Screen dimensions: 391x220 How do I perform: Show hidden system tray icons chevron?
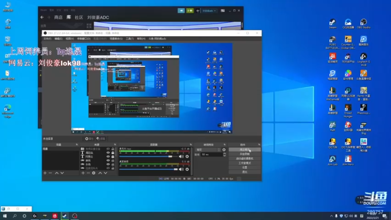click(331, 216)
